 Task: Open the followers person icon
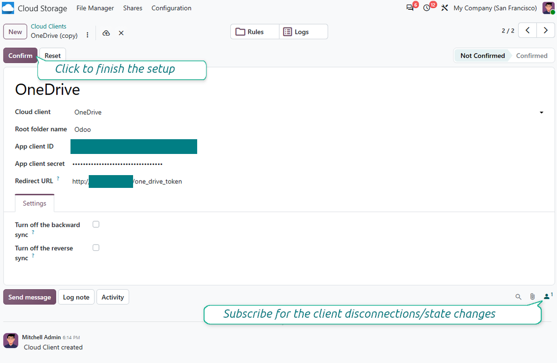pyautogui.click(x=548, y=296)
